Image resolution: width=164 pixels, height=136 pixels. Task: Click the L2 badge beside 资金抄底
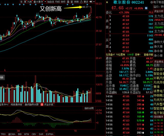pyautogui.click(x=42, y=104)
